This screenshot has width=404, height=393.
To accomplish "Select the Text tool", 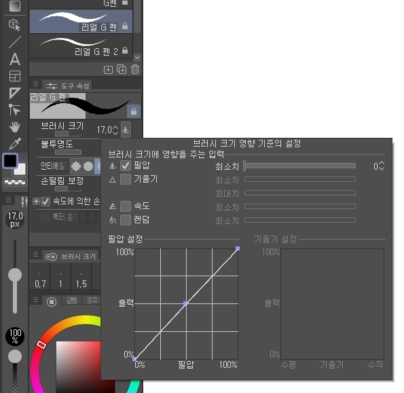I will pos(15,59).
